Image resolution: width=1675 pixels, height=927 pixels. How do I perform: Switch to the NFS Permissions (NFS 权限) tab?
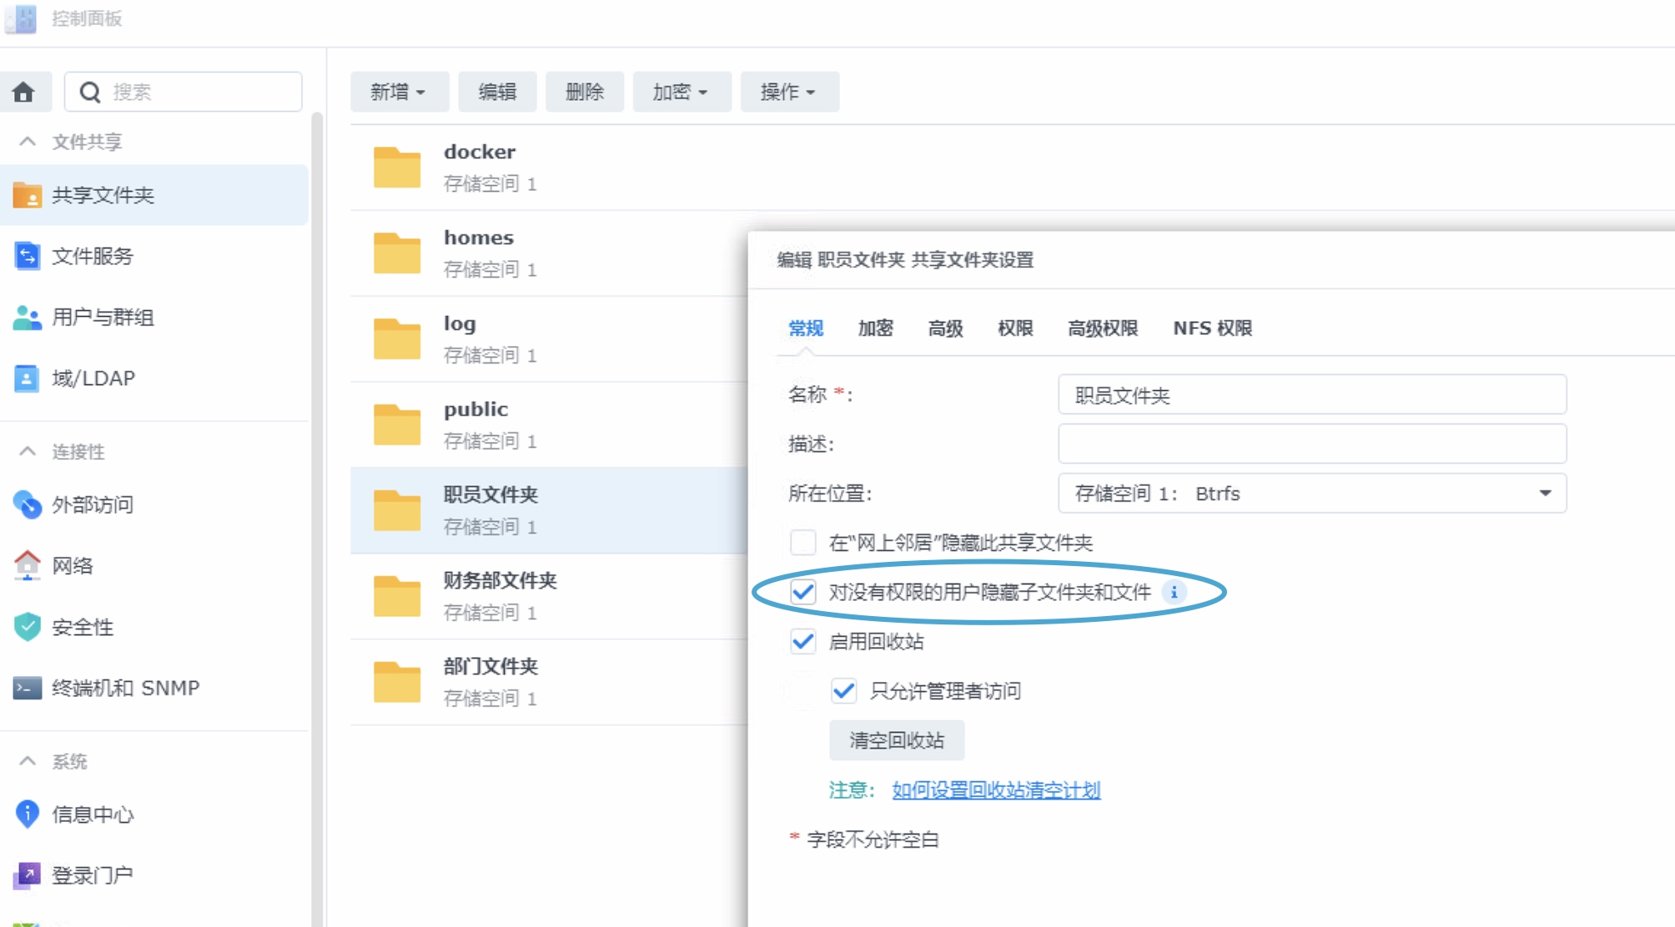(1213, 328)
